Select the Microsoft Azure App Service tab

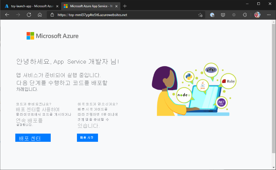tap(91, 6)
